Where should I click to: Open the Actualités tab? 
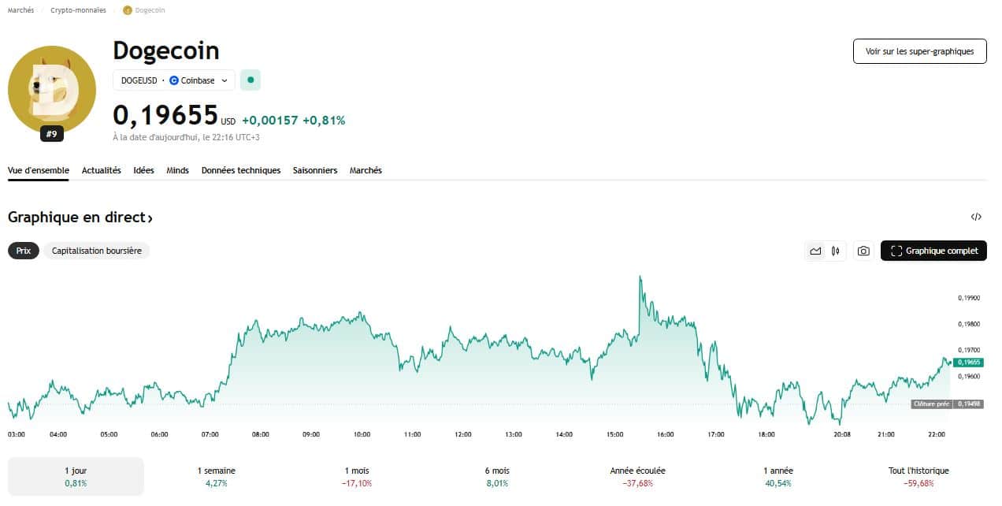coord(102,170)
